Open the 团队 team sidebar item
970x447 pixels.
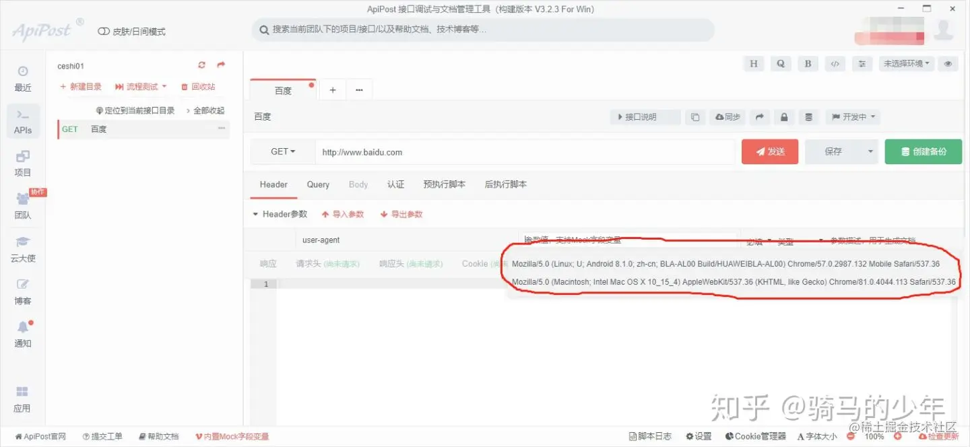coord(23,207)
